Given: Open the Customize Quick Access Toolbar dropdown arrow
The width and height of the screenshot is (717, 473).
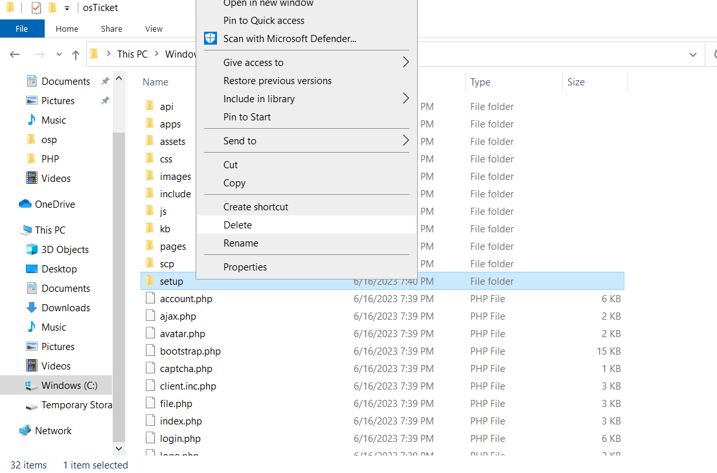Looking at the screenshot, I should tap(67, 8).
